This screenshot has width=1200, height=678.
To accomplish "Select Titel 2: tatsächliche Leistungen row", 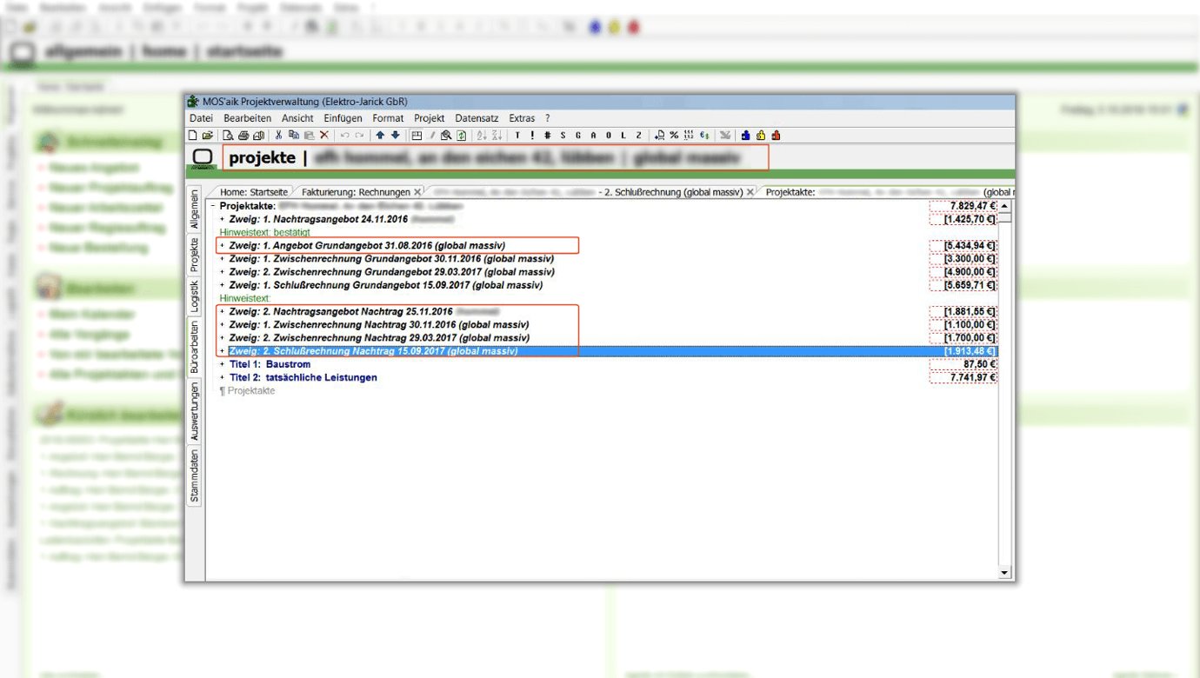I will 303,378.
